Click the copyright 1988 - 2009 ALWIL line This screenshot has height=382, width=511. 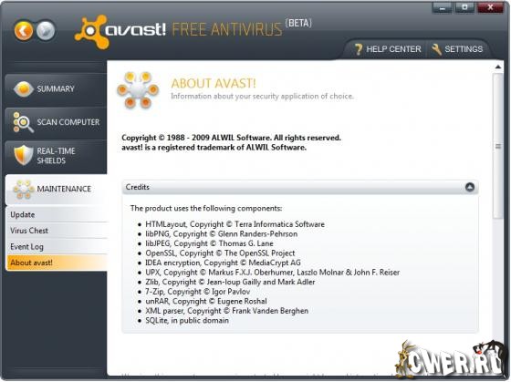231,138
